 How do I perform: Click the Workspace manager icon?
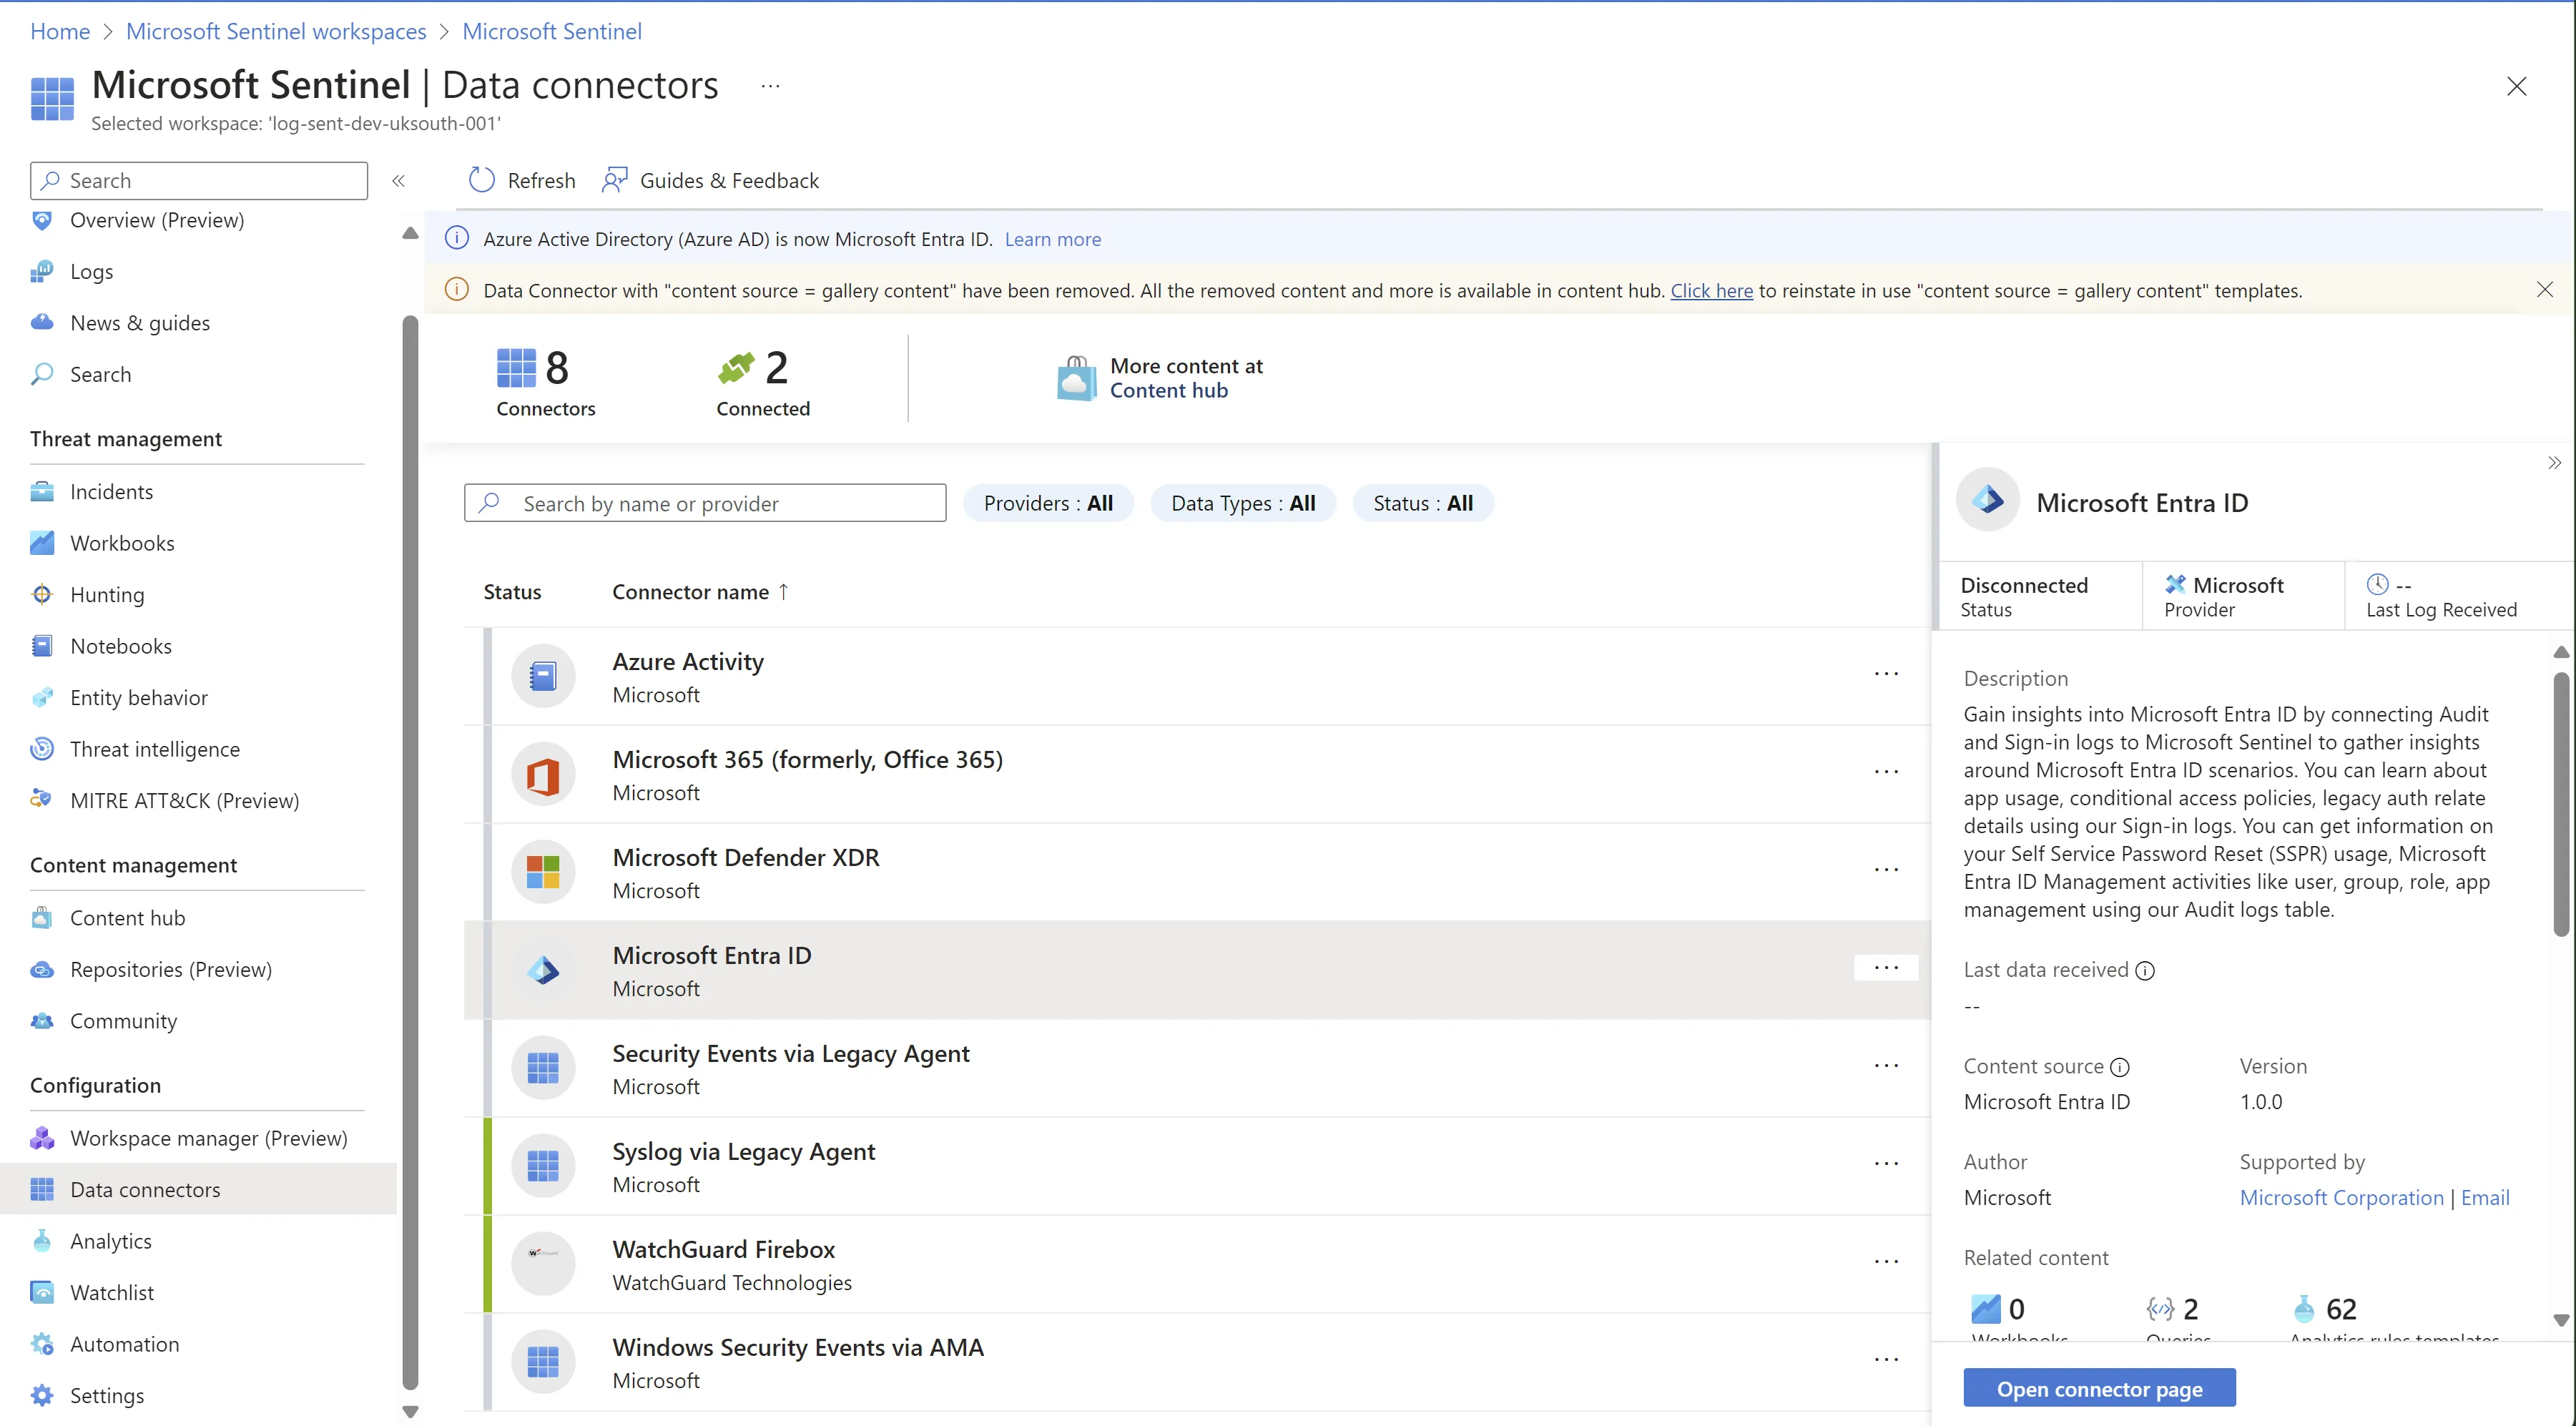point(42,1138)
